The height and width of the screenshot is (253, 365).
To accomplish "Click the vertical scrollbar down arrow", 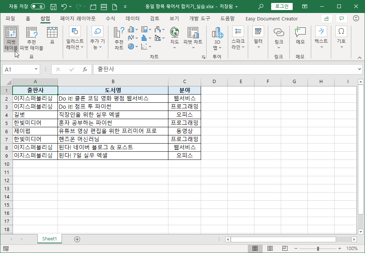I will [x=361, y=231].
